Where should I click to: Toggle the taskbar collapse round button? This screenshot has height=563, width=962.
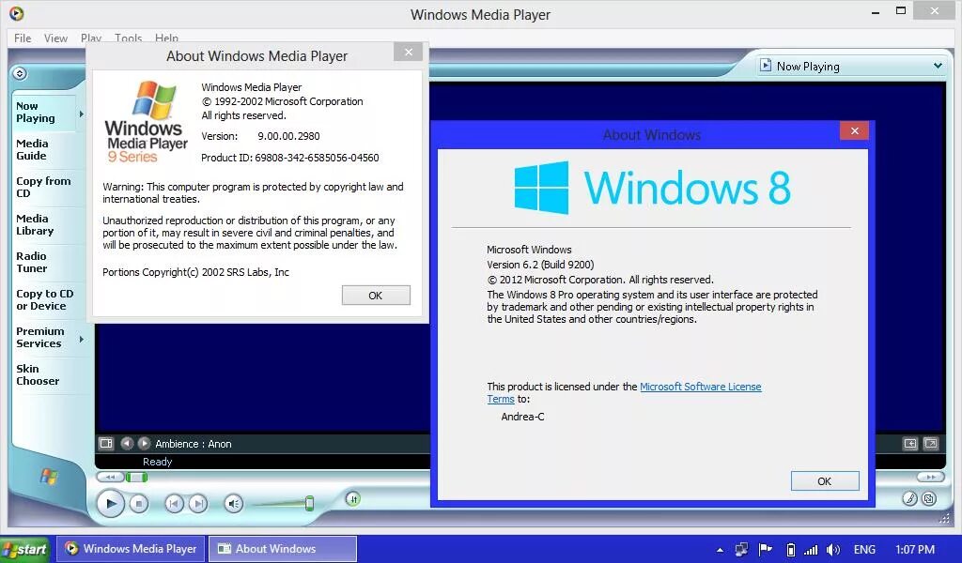pyautogui.click(x=20, y=73)
